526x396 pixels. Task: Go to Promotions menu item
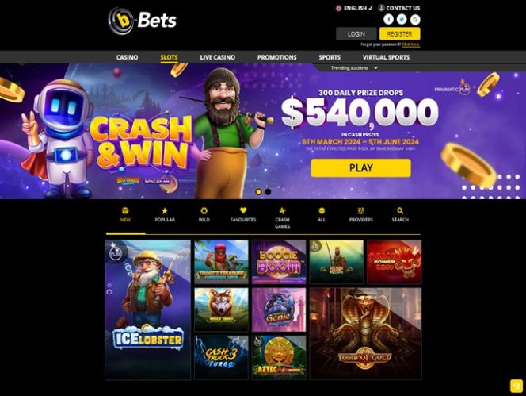277,57
